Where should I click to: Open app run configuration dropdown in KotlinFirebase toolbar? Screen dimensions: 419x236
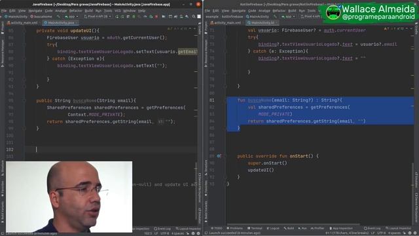[288, 16]
